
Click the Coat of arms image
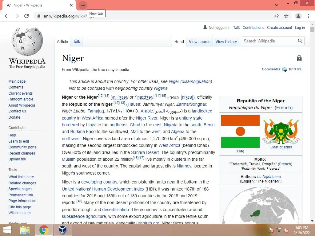click(x=281, y=131)
